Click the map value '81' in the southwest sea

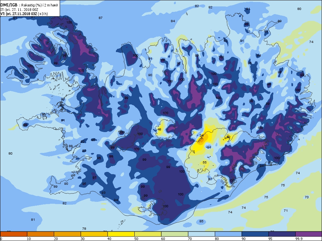click(x=33, y=219)
